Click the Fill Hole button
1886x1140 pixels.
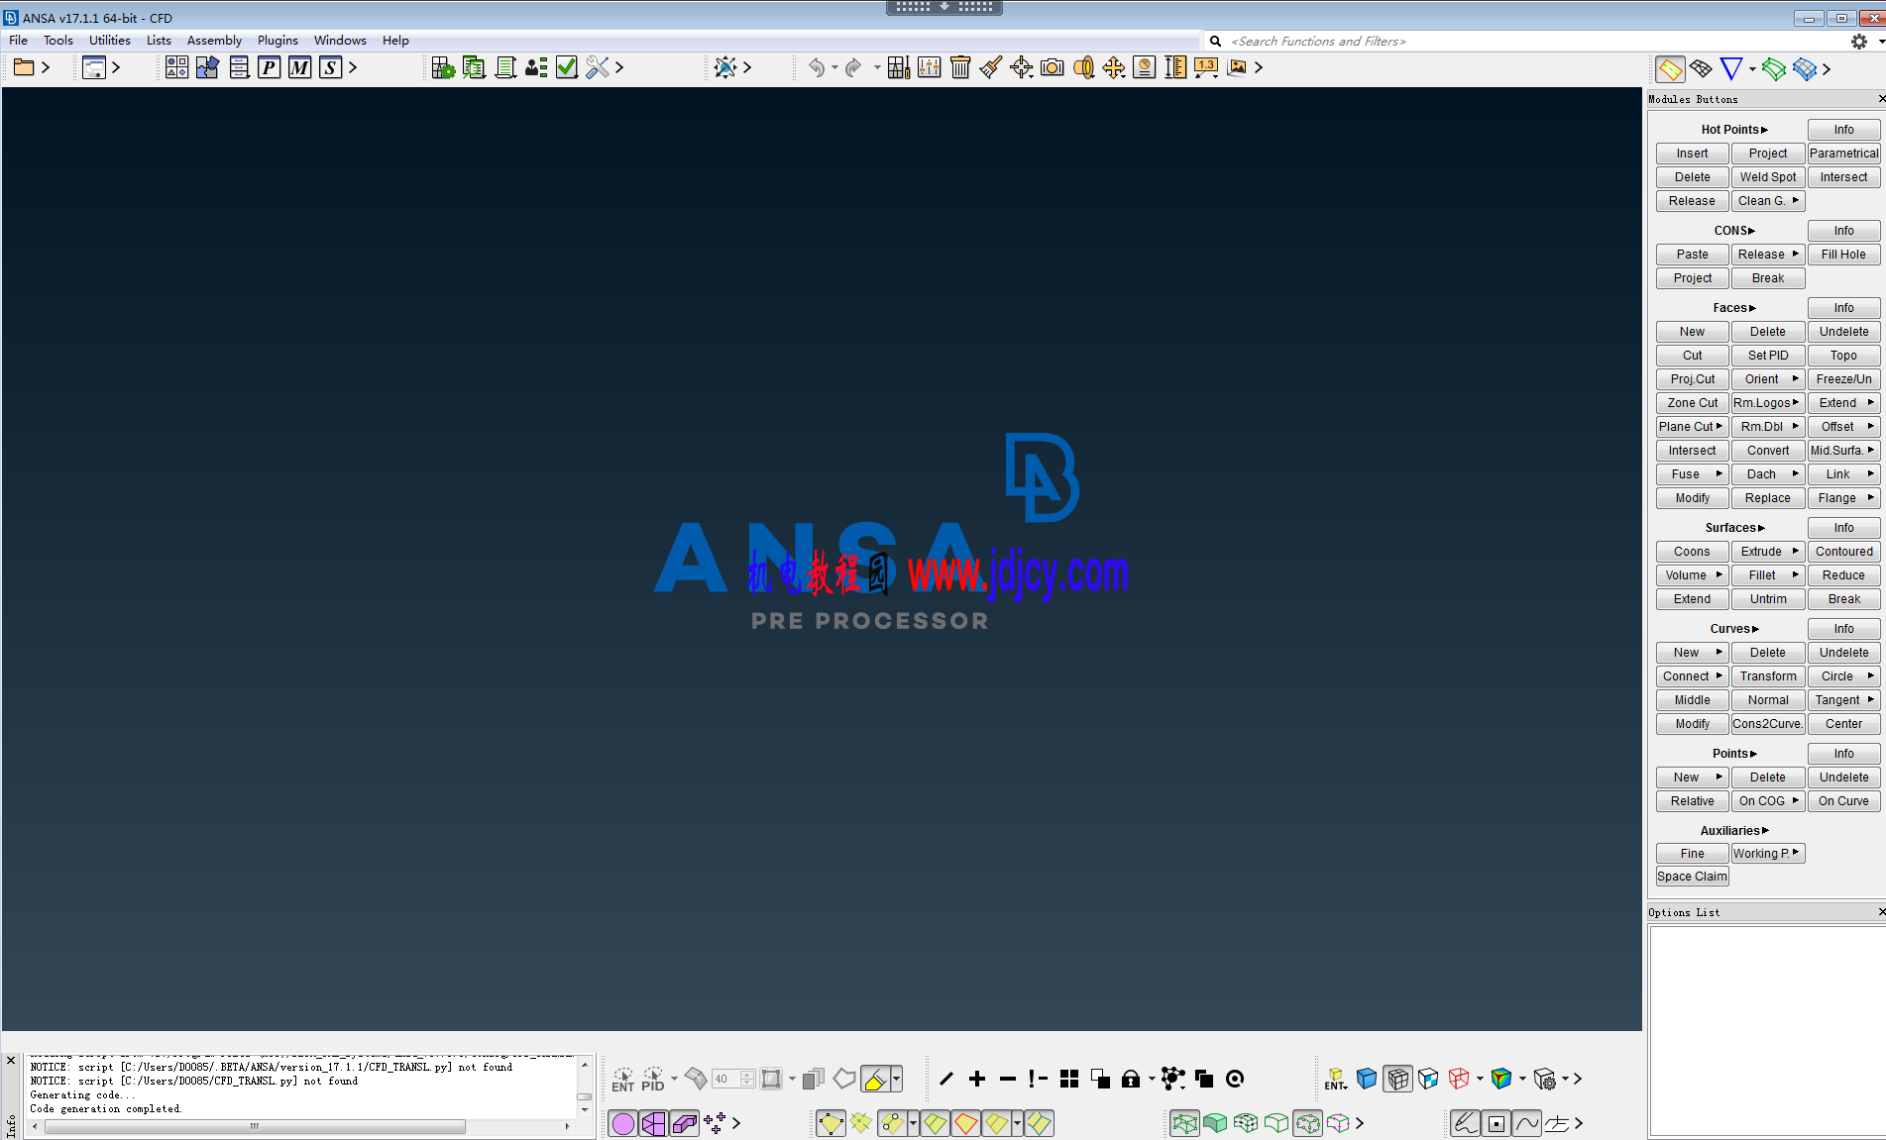click(1843, 255)
